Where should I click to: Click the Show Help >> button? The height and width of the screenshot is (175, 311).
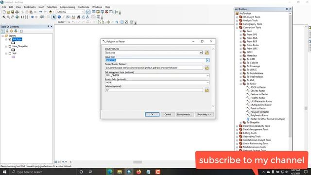point(204,115)
